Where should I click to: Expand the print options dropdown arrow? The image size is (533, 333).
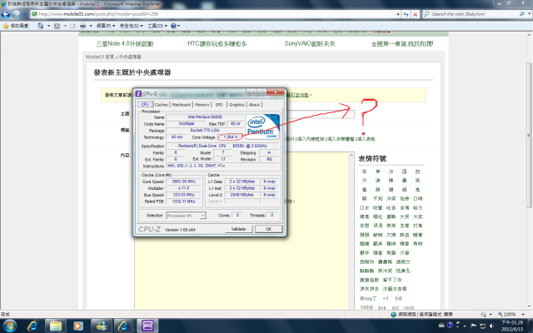[x=91, y=26]
